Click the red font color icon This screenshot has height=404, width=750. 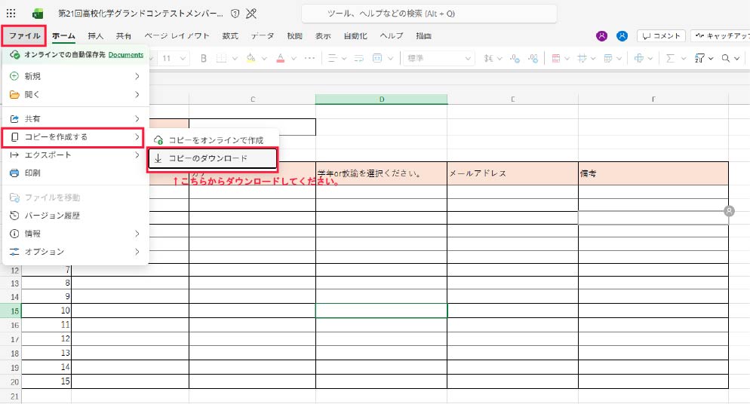(280, 58)
